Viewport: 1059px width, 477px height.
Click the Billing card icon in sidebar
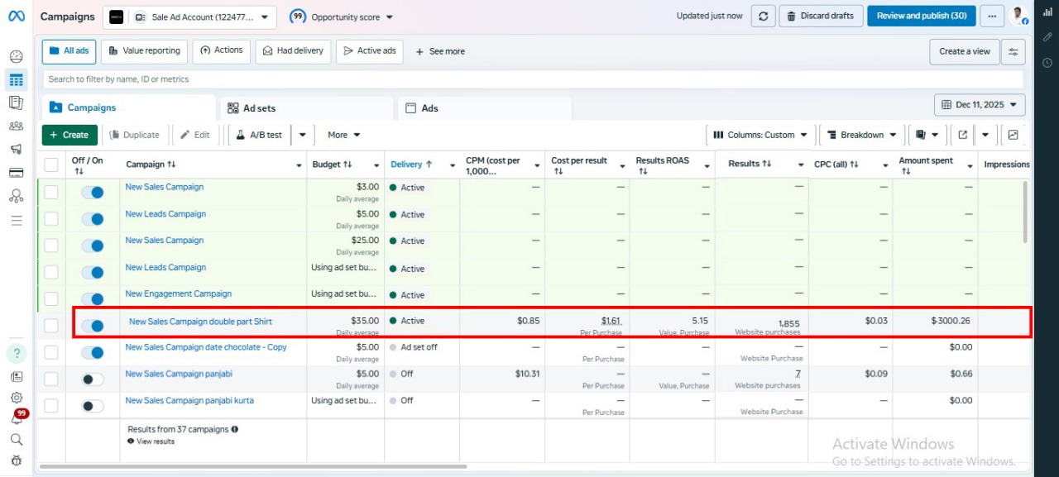[x=16, y=173]
